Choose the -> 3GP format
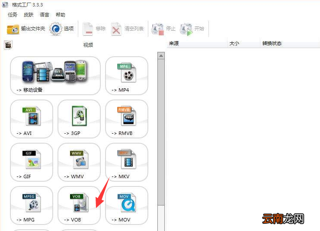 (79, 119)
